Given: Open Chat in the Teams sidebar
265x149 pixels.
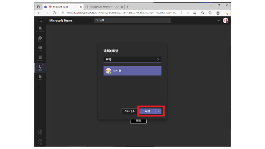Looking at the screenshot, I should (x=40, y=39).
